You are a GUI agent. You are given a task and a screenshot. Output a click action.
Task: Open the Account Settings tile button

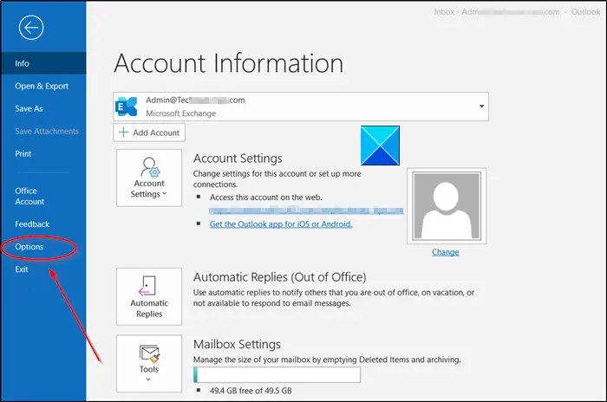(149, 178)
